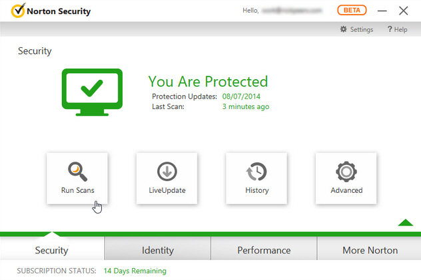Click the Run Scans magnifier icon
Image resolution: width=421 pixels, height=280 pixels.
pyautogui.click(x=77, y=172)
